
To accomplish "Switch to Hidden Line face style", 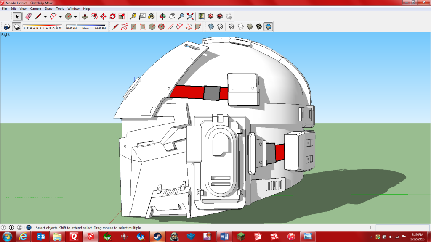I will click(x=240, y=26).
